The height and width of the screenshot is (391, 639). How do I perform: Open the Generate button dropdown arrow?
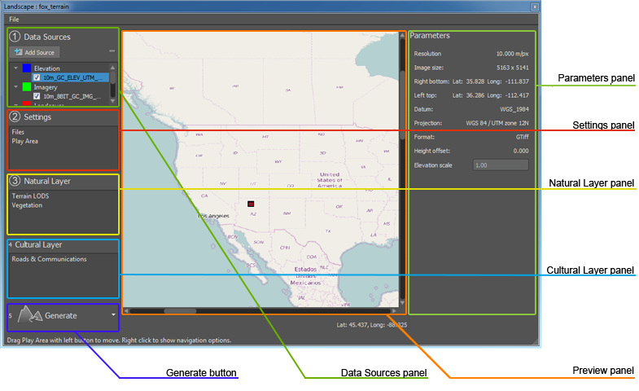tap(112, 314)
